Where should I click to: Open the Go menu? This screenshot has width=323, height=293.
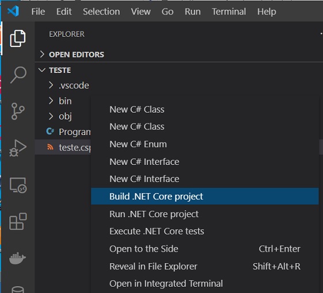(168, 11)
